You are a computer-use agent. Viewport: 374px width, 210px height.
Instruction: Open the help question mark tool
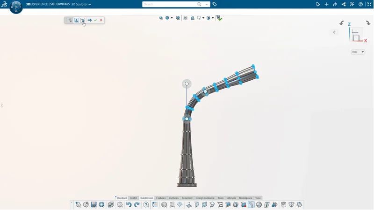point(146,204)
